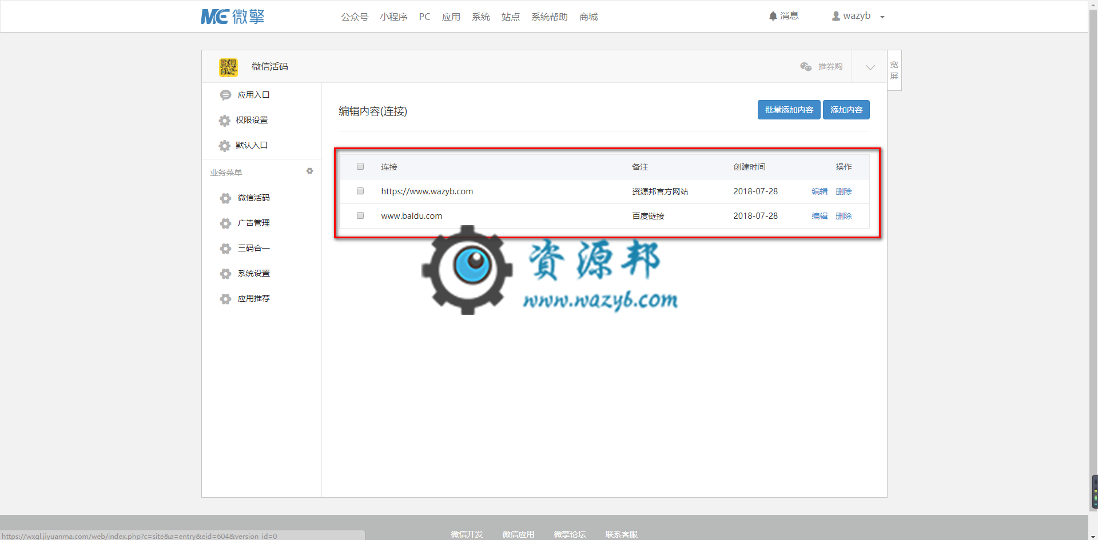Click the 应用入口 chat bubble icon
The height and width of the screenshot is (540, 1098).
(x=225, y=95)
